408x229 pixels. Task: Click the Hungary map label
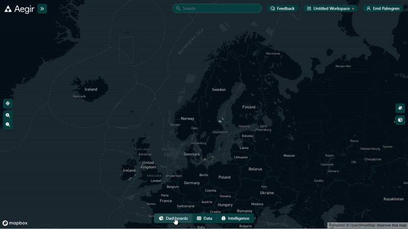point(225,205)
